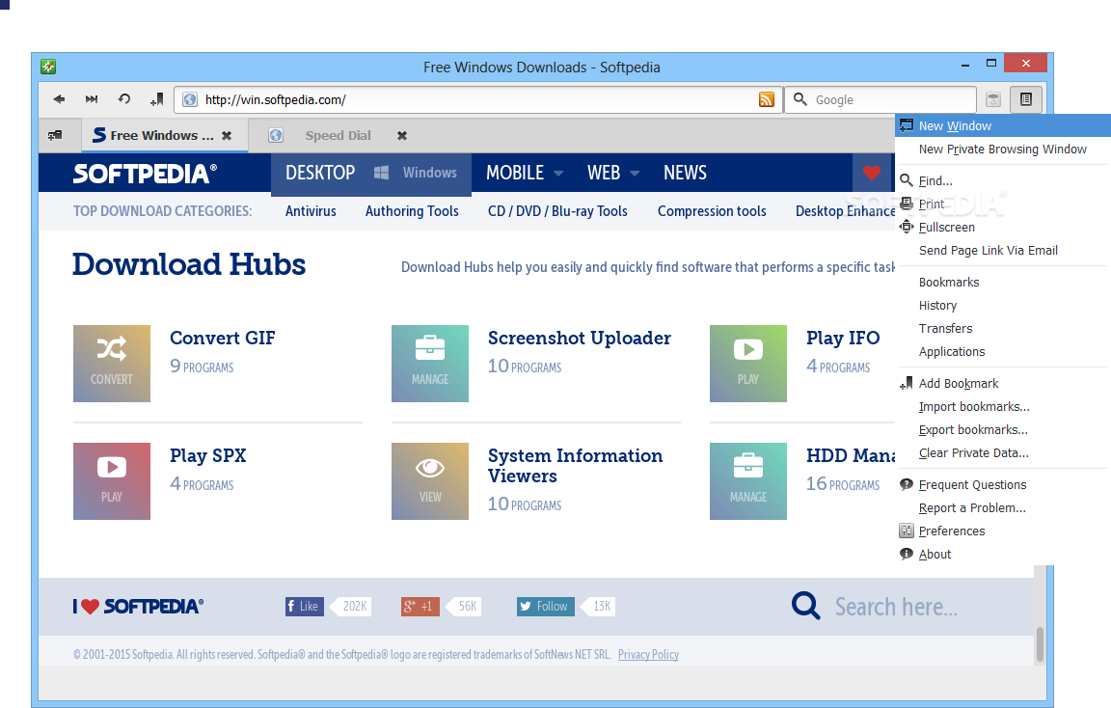The width and height of the screenshot is (1111, 708).
Task: Open the Authoring Tools category link
Action: pyautogui.click(x=412, y=211)
